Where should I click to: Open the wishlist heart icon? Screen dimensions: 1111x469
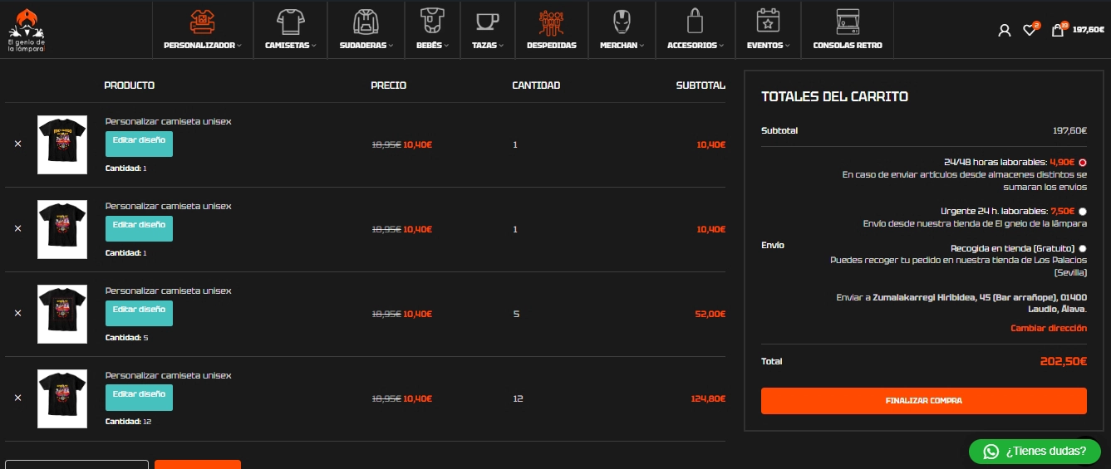[1029, 31]
